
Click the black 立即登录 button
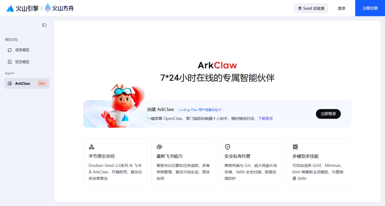pyautogui.click(x=328, y=114)
